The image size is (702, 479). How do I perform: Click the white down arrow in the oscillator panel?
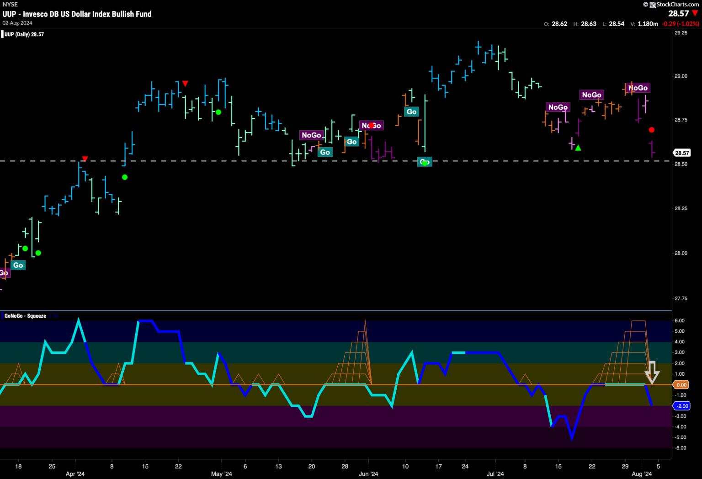click(652, 372)
